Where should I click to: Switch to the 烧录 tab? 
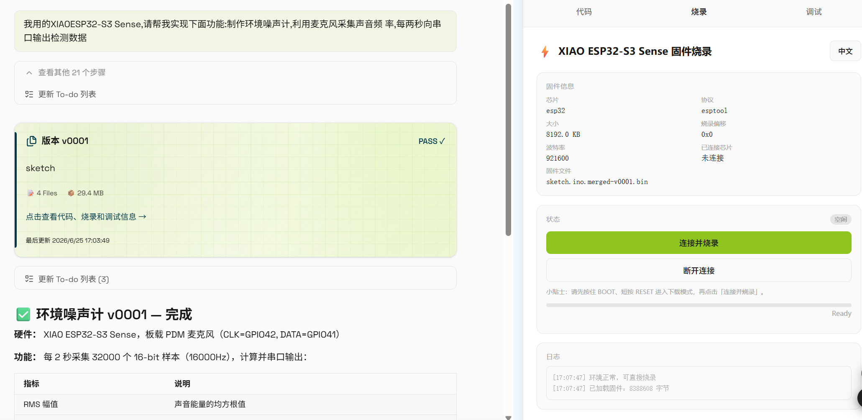(699, 12)
